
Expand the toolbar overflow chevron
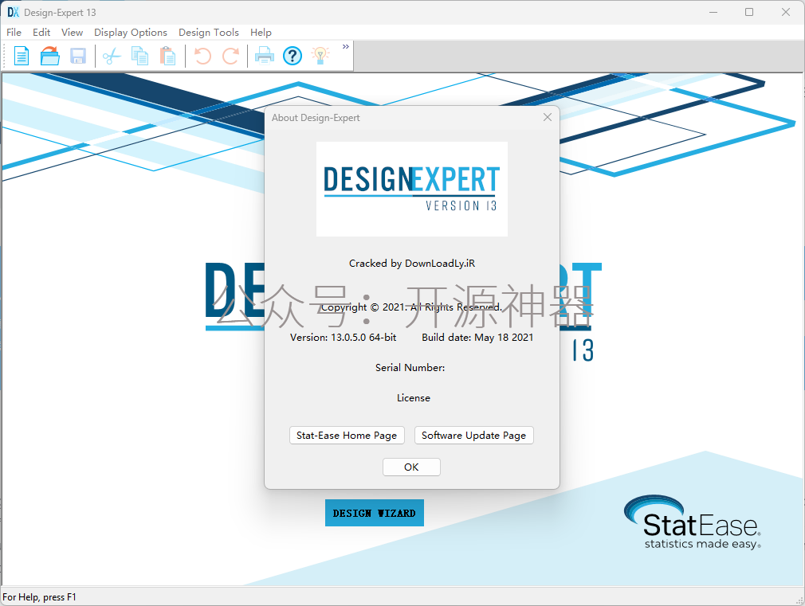[x=346, y=47]
